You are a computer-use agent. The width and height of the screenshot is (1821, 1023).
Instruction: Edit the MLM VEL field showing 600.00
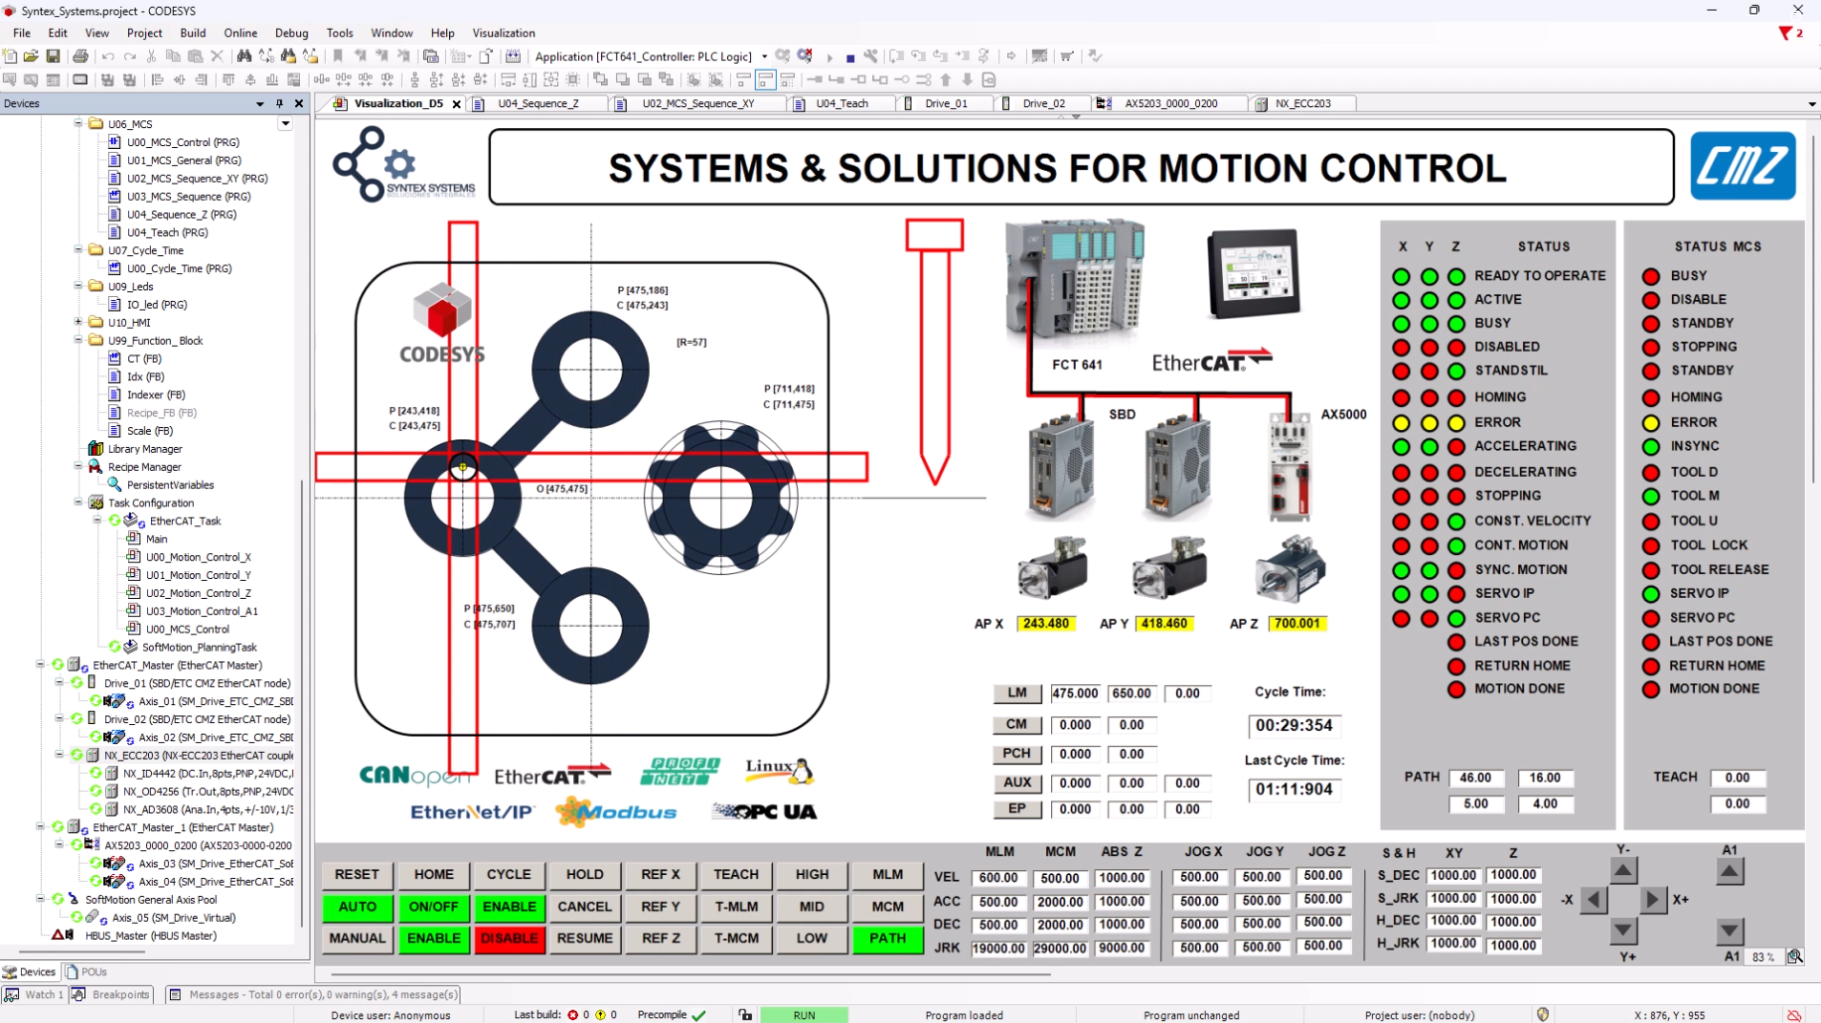point(998,878)
